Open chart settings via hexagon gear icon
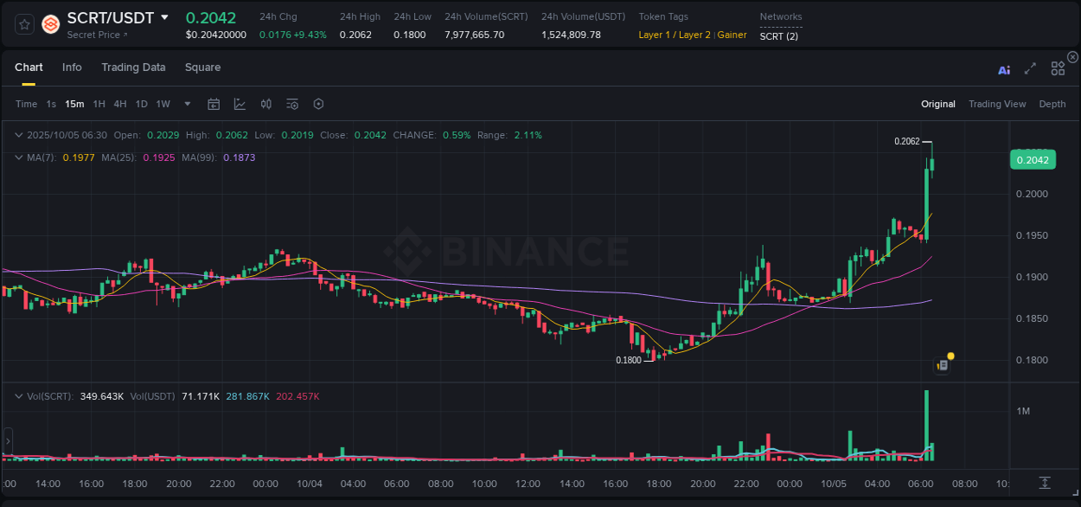Screen dimensions: 1081x507 (318, 104)
